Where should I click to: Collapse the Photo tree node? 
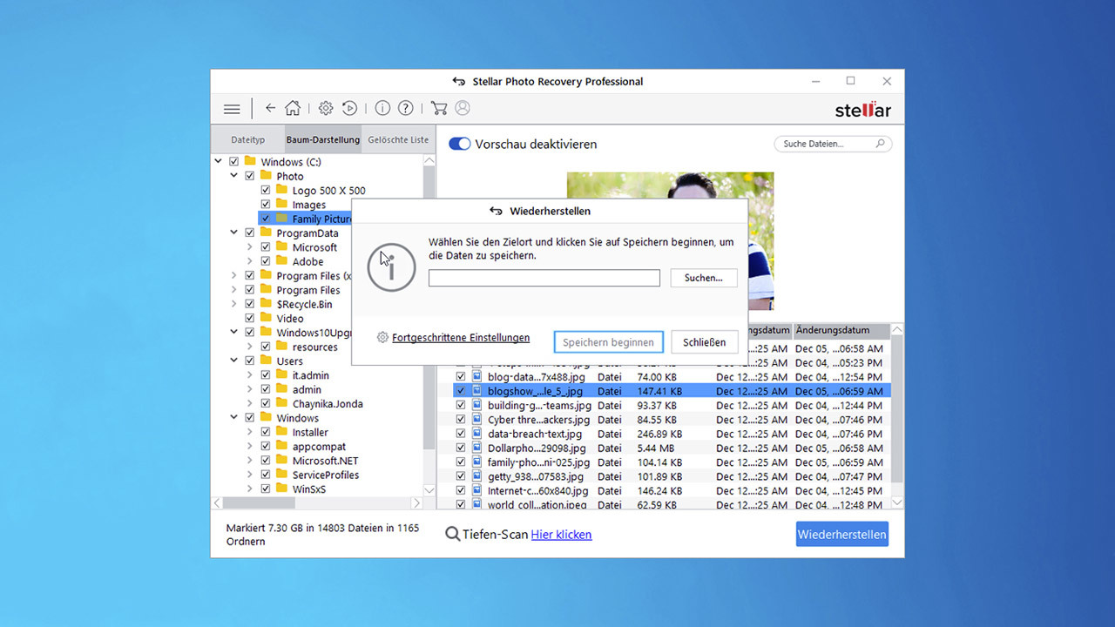(233, 176)
